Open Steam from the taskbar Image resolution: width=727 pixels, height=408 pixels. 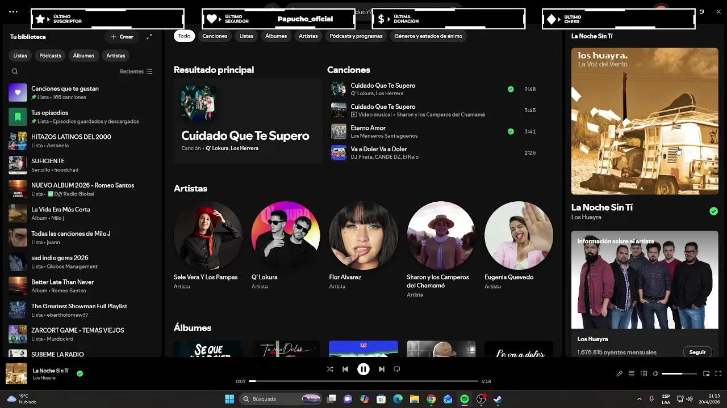tap(498, 399)
